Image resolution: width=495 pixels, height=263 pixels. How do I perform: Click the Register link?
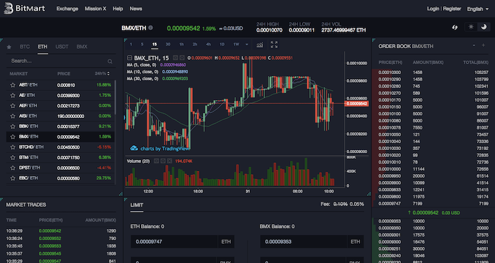point(452,9)
